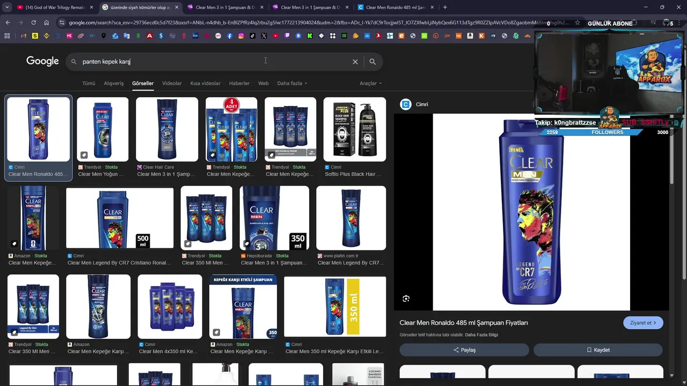Open the Araçlar tools dropdown

click(x=370, y=83)
